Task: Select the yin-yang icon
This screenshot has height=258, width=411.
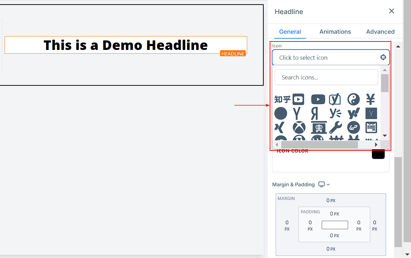Action: coord(353,99)
